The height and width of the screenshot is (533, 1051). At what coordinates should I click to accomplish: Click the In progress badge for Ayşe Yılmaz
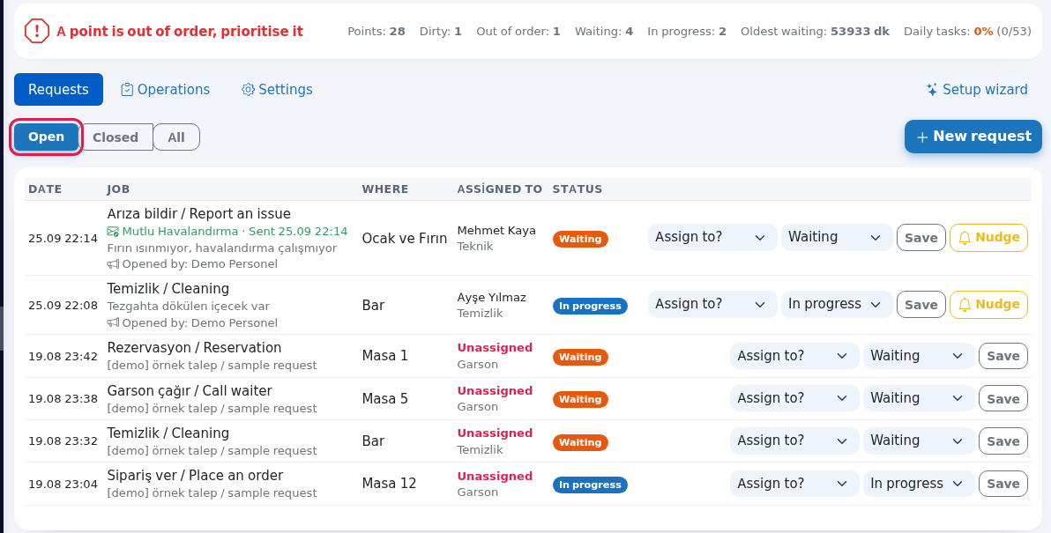(x=590, y=306)
